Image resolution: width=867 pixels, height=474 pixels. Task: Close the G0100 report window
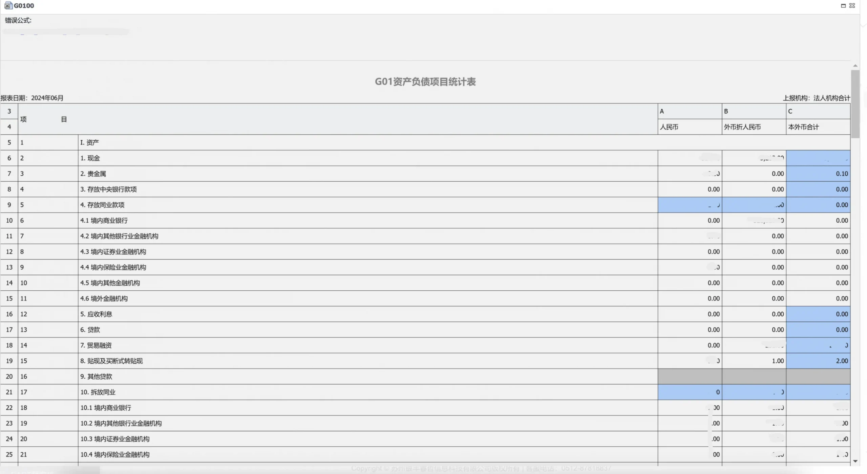click(x=852, y=5)
